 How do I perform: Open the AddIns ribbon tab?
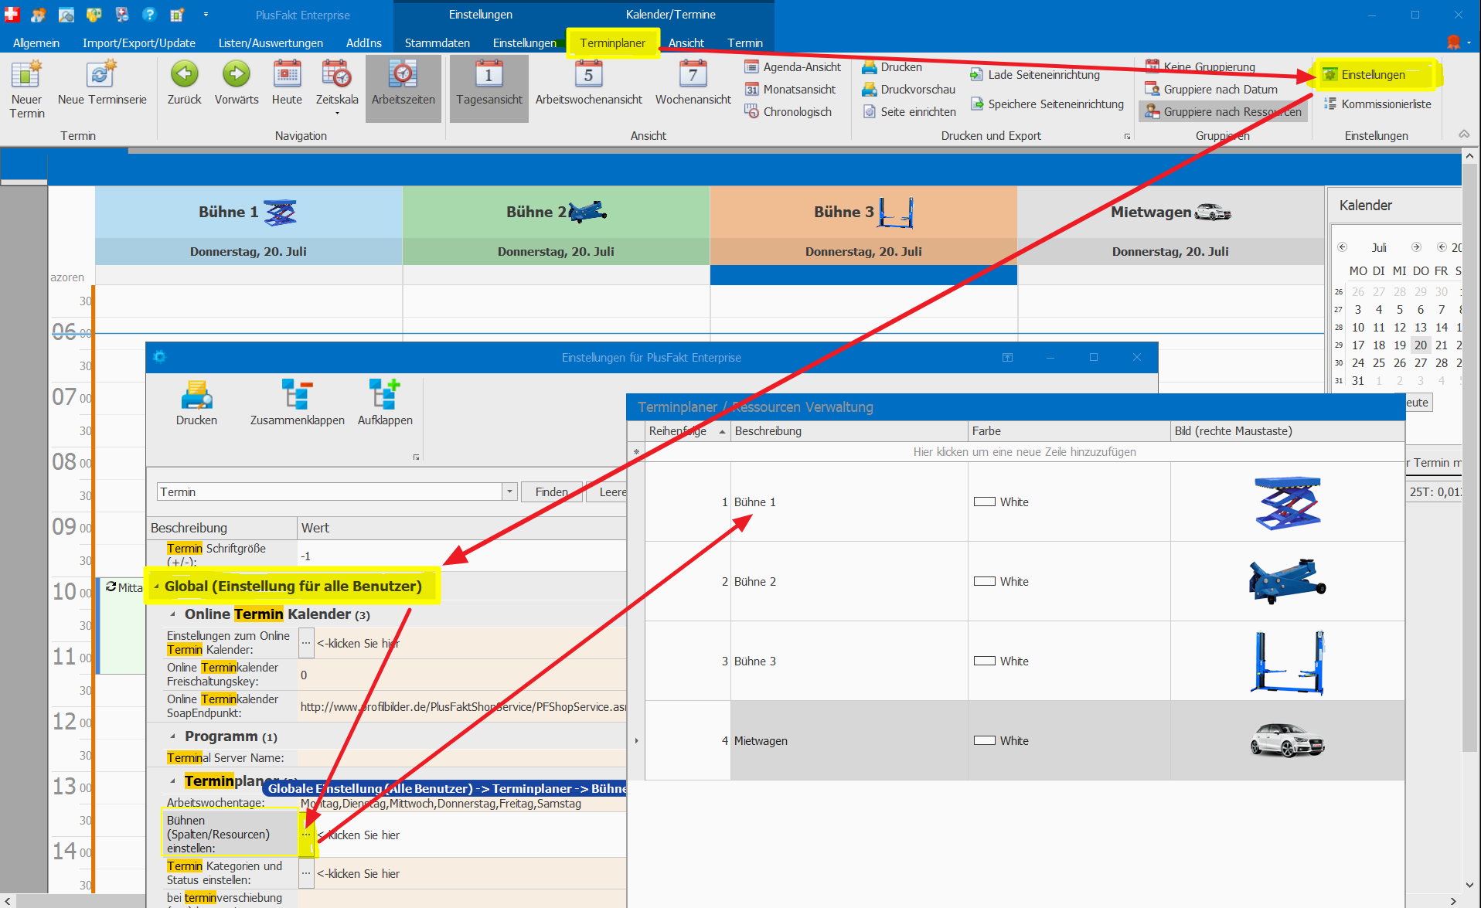364,43
